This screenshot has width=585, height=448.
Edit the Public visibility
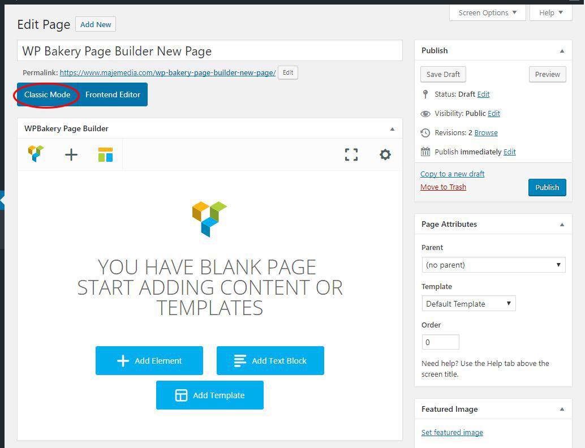pyautogui.click(x=493, y=113)
